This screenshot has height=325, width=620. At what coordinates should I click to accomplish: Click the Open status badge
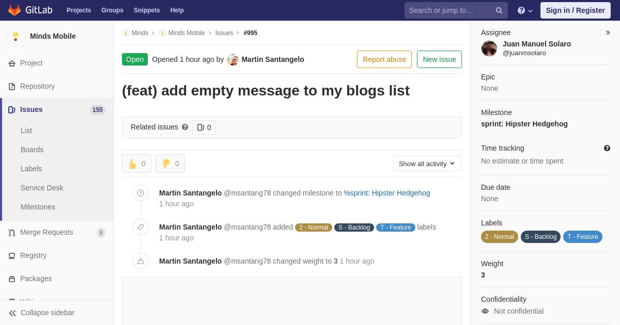[x=135, y=59]
